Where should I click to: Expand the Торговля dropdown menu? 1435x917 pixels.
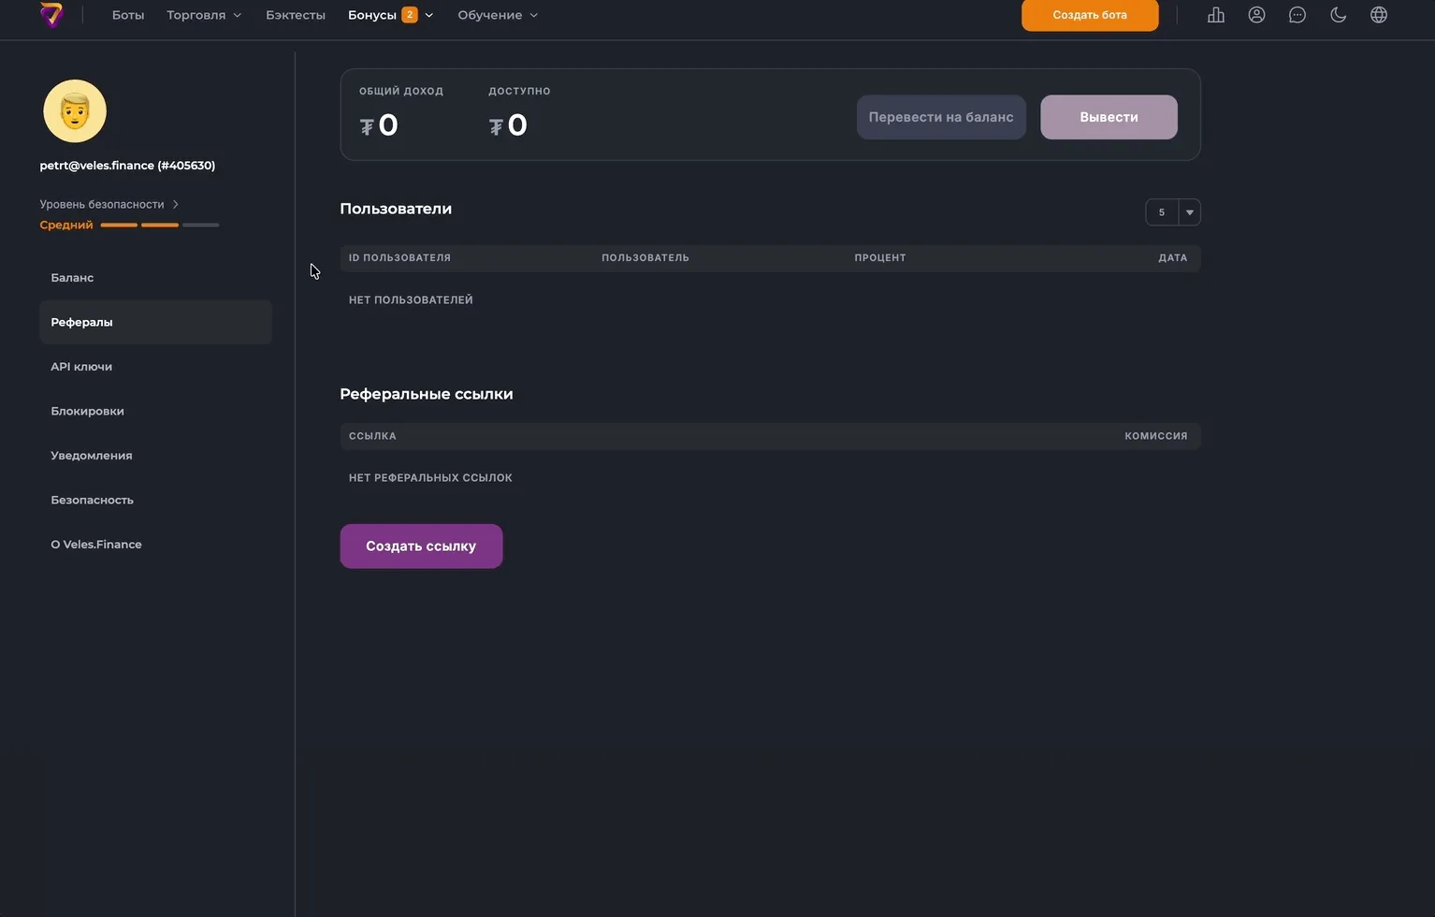(x=204, y=15)
